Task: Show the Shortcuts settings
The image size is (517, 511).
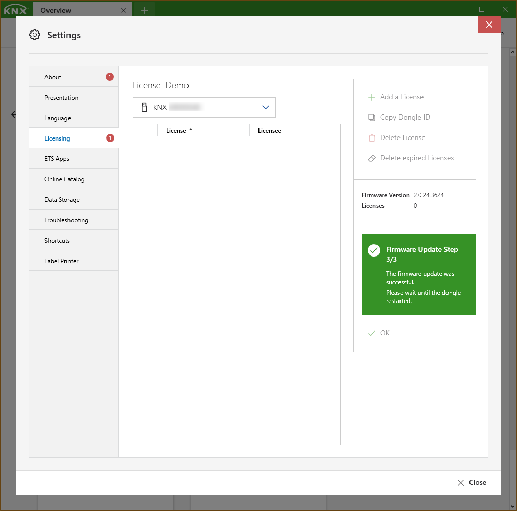Action: (x=74, y=241)
